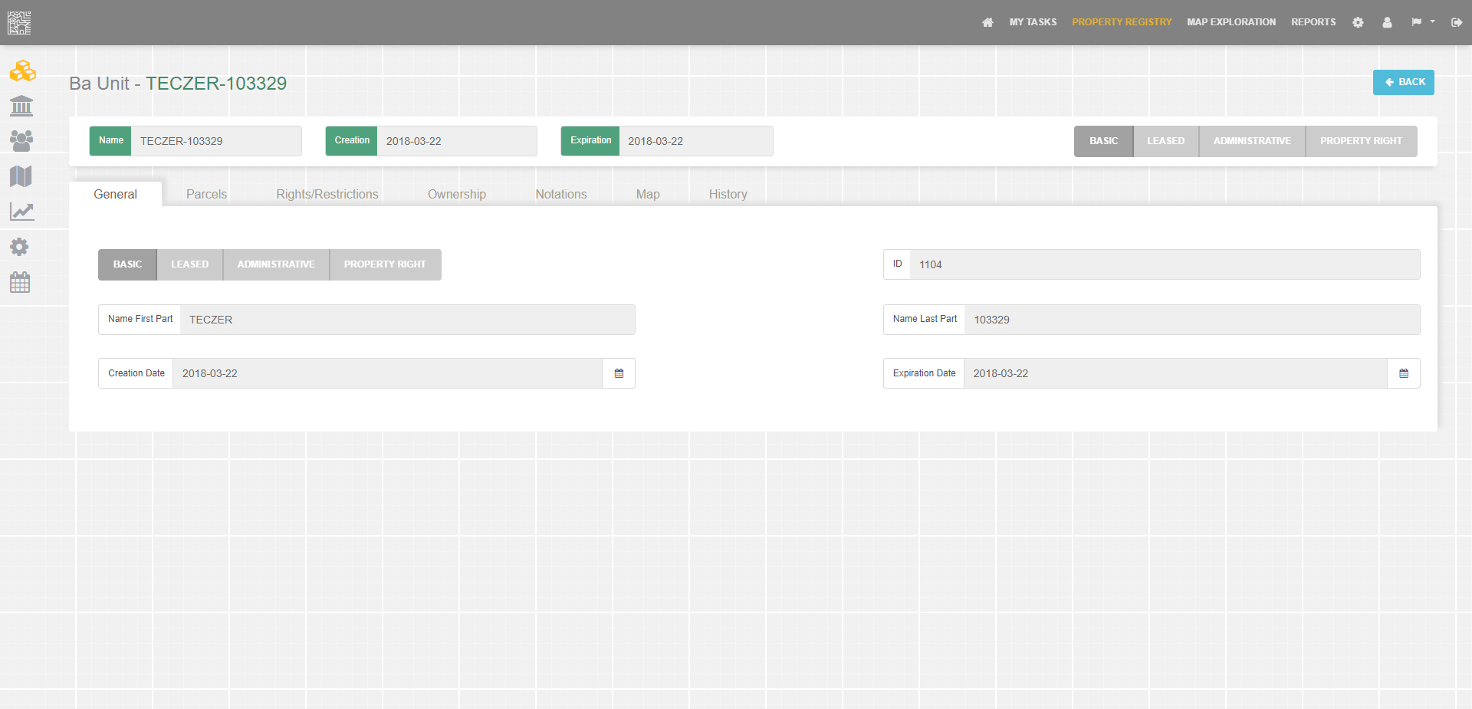The width and height of the screenshot is (1472, 709).
Task: Open the Rights/Restrictions tab
Action: 327,194
